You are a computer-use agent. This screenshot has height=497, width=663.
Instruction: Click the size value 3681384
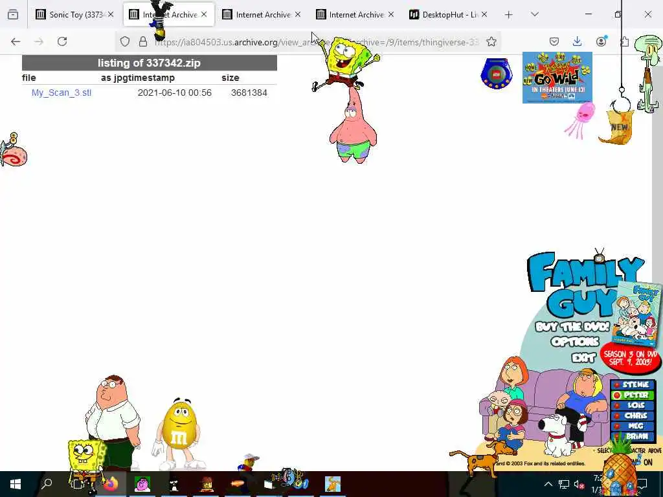click(x=249, y=93)
